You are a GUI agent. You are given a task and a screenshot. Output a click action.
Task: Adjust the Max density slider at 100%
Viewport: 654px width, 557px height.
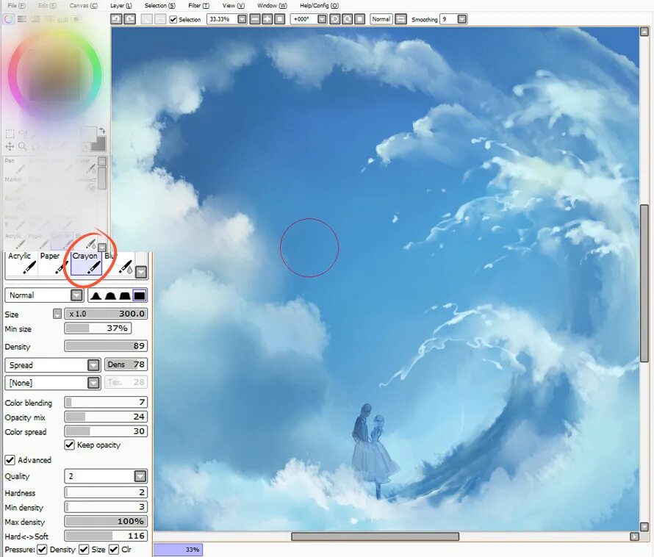106,521
